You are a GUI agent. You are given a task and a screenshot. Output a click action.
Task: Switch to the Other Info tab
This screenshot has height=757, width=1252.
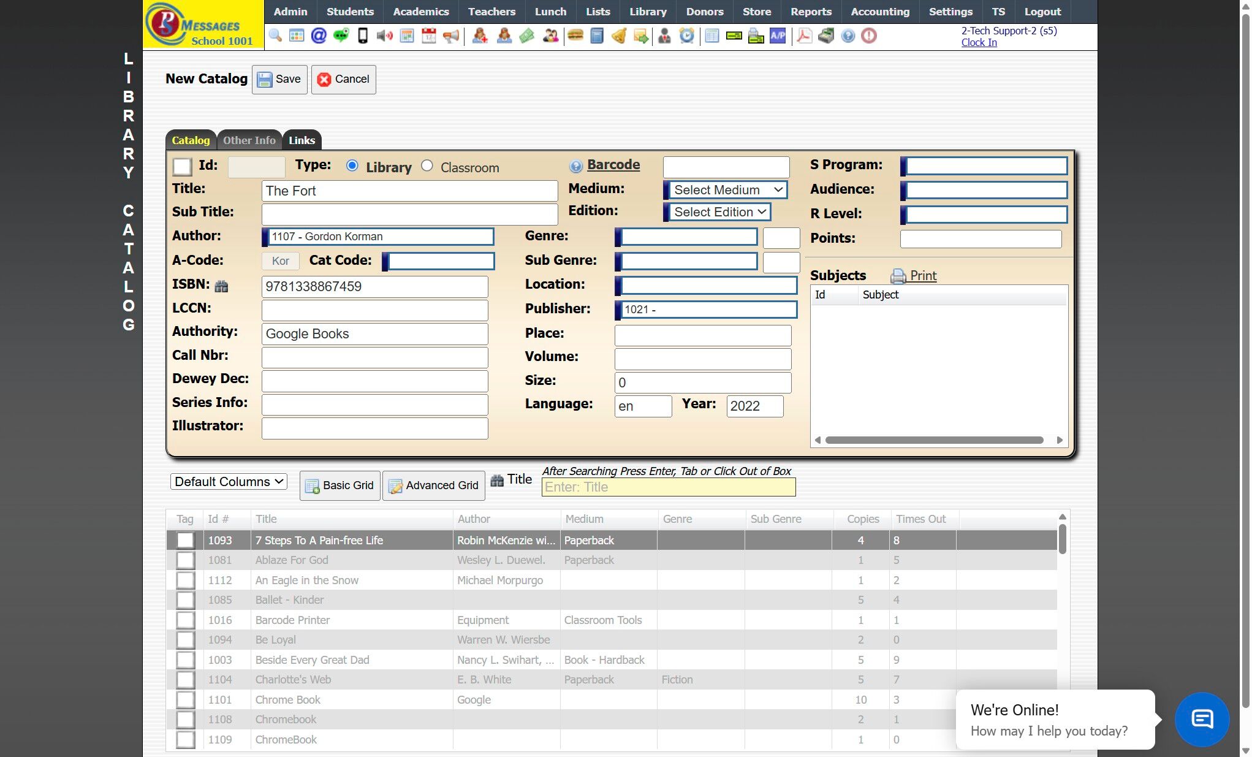[x=249, y=140]
